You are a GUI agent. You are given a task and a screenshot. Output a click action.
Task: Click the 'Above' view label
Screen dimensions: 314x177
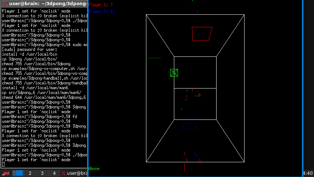tap(94, 169)
